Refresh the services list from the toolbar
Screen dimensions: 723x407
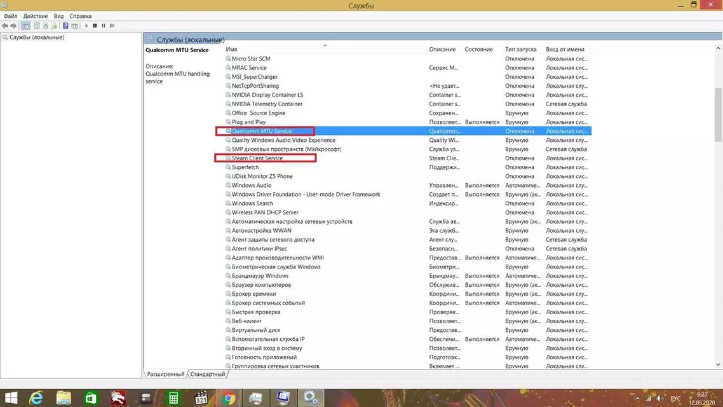click(46, 26)
